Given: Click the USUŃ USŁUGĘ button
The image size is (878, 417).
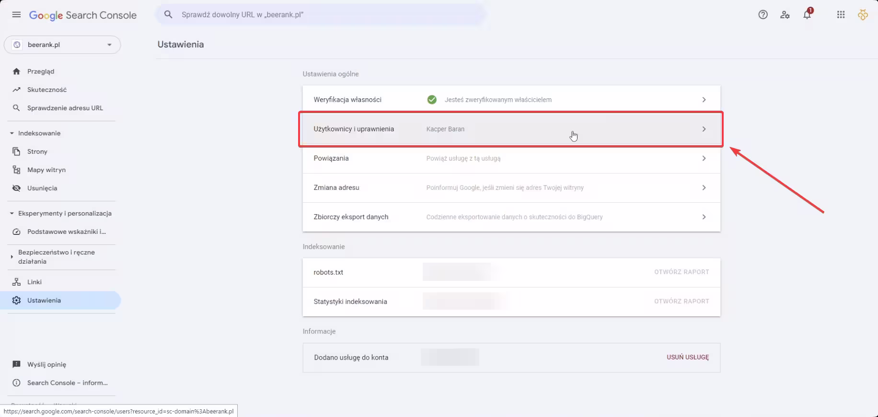Looking at the screenshot, I should 687,358.
